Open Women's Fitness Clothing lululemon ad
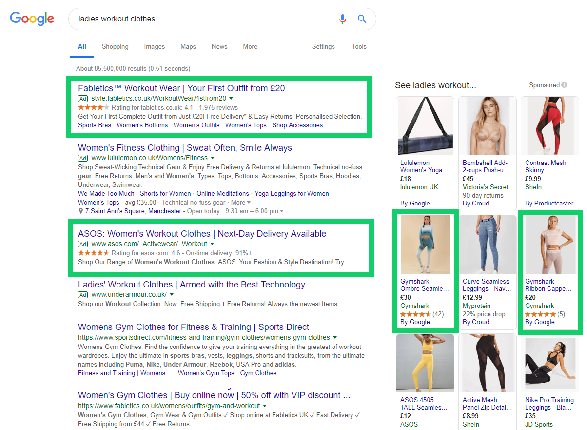Image resolution: width=587 pixels, height=430 pixels. click(185, 148)
